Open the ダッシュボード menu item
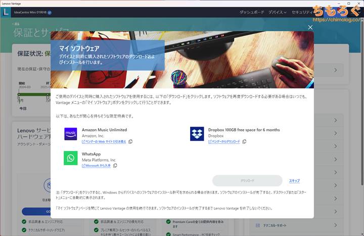 point(252,12)
